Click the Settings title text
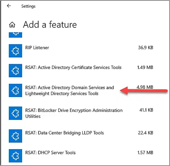Viewport: 170px width, 166px height. coord(28,6)
